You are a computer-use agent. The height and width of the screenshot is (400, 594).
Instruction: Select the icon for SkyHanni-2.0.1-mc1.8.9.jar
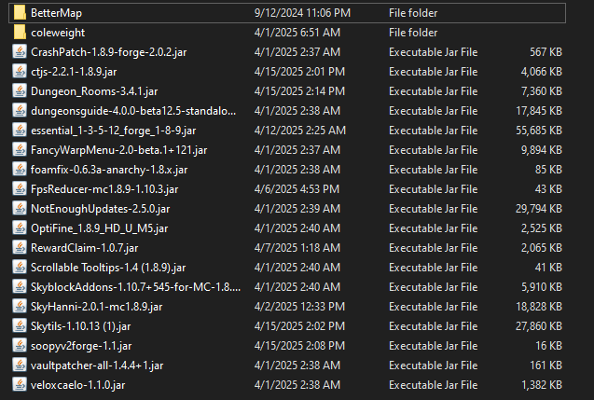tap(20, 307)
